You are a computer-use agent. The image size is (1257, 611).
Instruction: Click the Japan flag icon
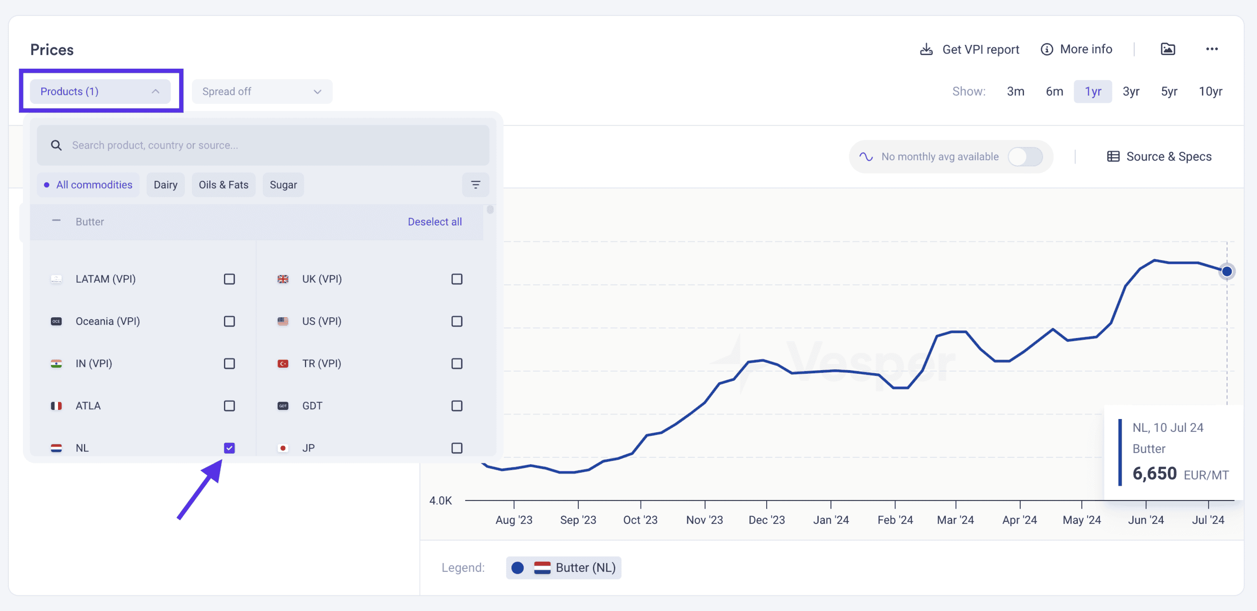point(283,448)
